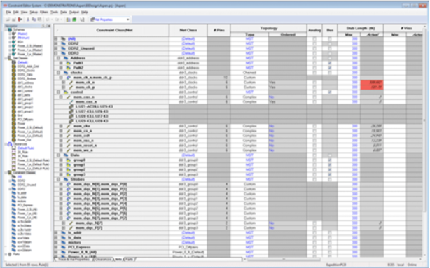Viewport: 430px width, 268px height.
Task: Click the Strobes folder icon
Action: tap(66, 179)
